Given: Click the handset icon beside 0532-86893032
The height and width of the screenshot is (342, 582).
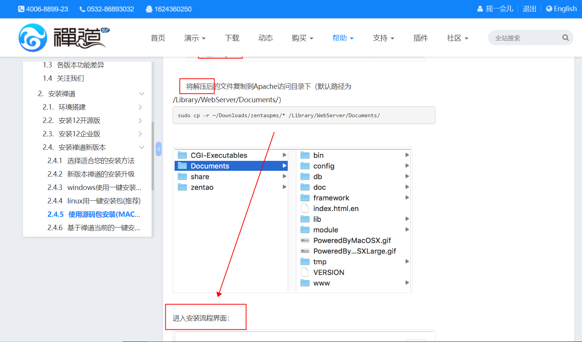Looking at the screenshot, I should pos(82,9).
